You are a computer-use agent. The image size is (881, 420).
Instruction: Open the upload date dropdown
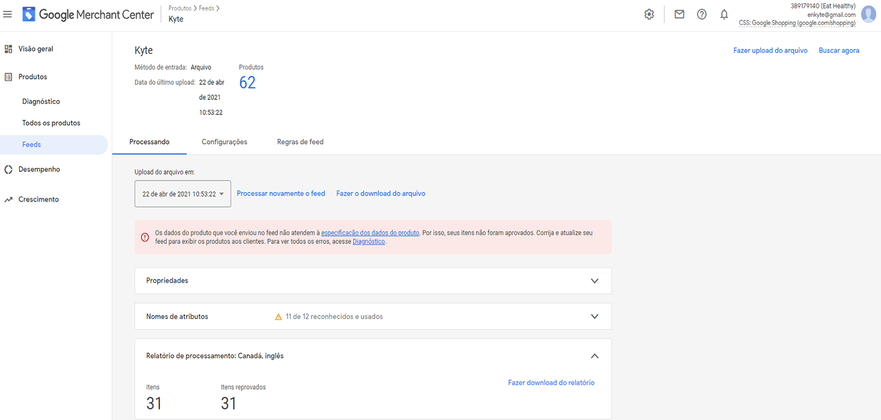183,194
